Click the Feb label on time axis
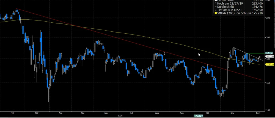This screenshot has width=275, height=118. tap(12, 113)
